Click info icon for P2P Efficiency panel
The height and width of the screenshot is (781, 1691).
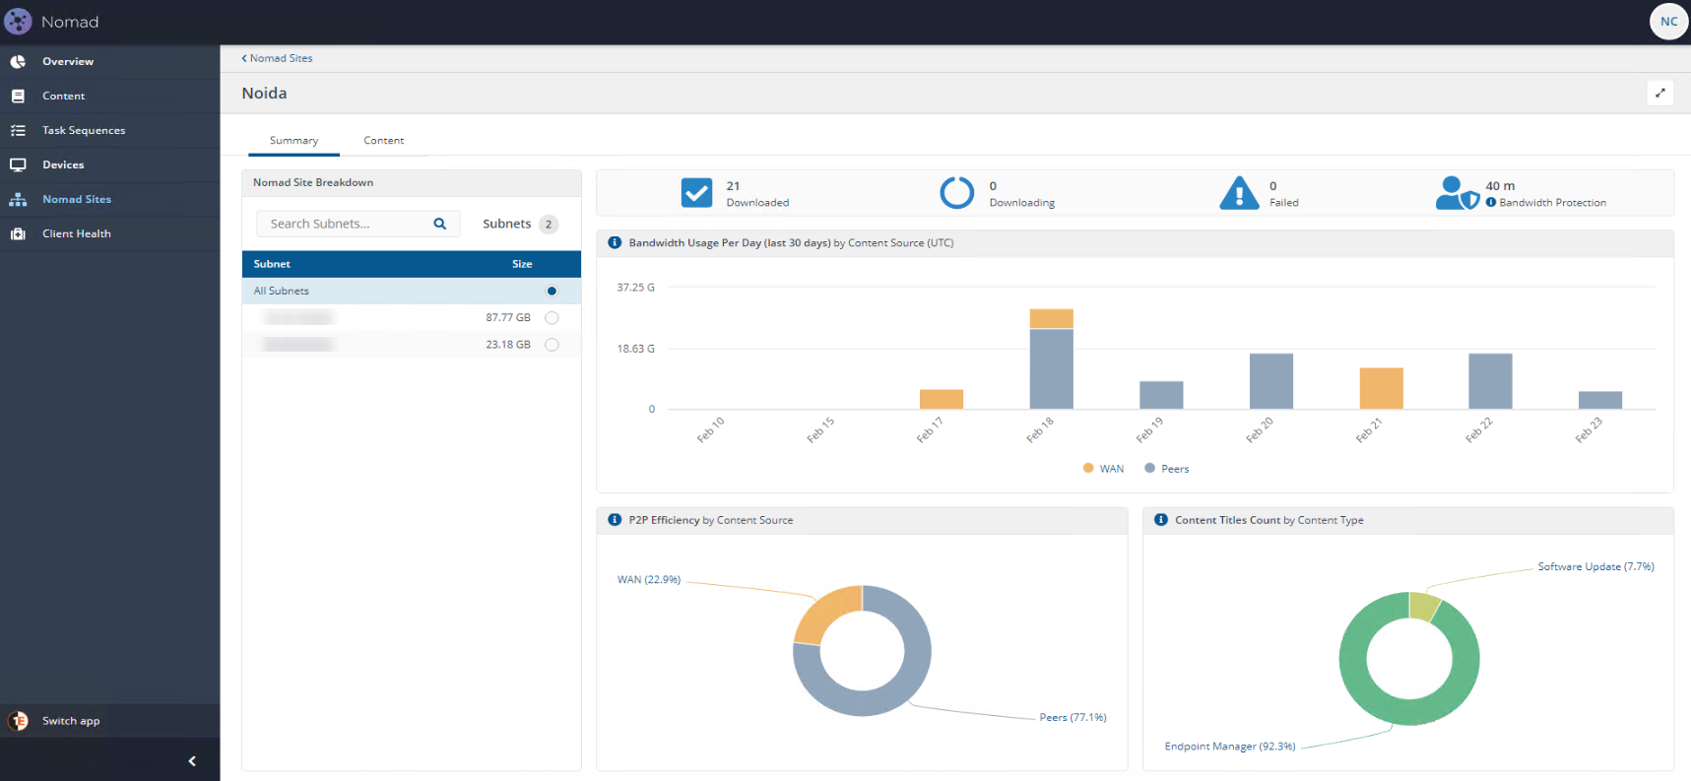click(x=615, y=520)
